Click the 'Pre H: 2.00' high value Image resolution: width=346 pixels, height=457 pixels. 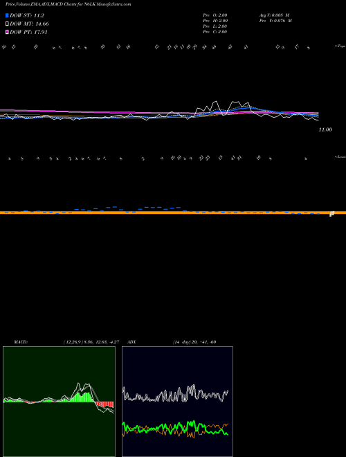click(215, 21)
